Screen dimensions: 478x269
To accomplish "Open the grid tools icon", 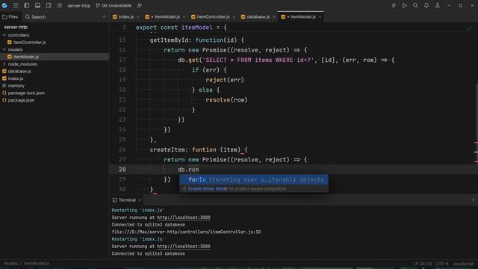I will [x=60, y=5].
